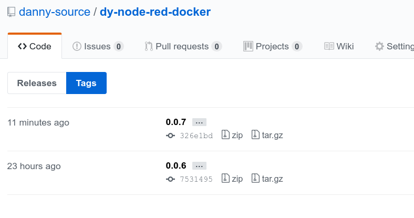This screenshot has height=218, width=414.
Task: Go to the Pull requests tab
Action: point(183,46)
